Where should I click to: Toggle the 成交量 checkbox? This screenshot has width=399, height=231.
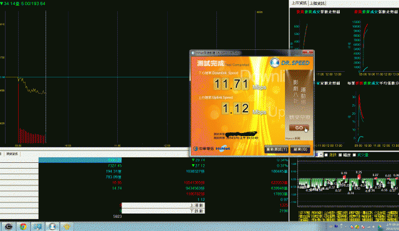[354, 155]
